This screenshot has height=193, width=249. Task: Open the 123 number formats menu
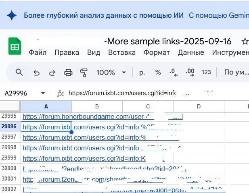[206, 72]
